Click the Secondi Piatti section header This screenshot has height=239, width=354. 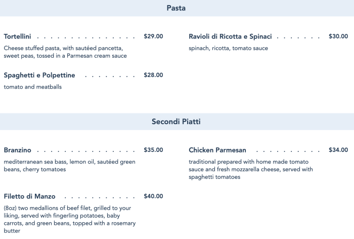tap(176, 122)
